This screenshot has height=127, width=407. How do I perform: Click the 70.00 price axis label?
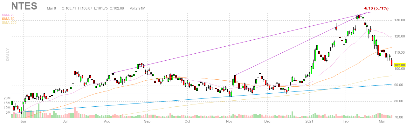tap(399, 117)
